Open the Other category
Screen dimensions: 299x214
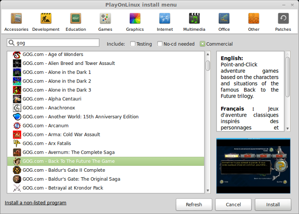[x=254, y=22]
